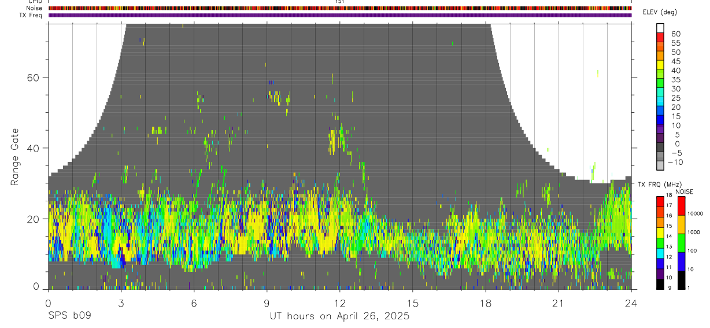
Task: Select the black 9 MHz TX frequency block
Action: point(660,284)
